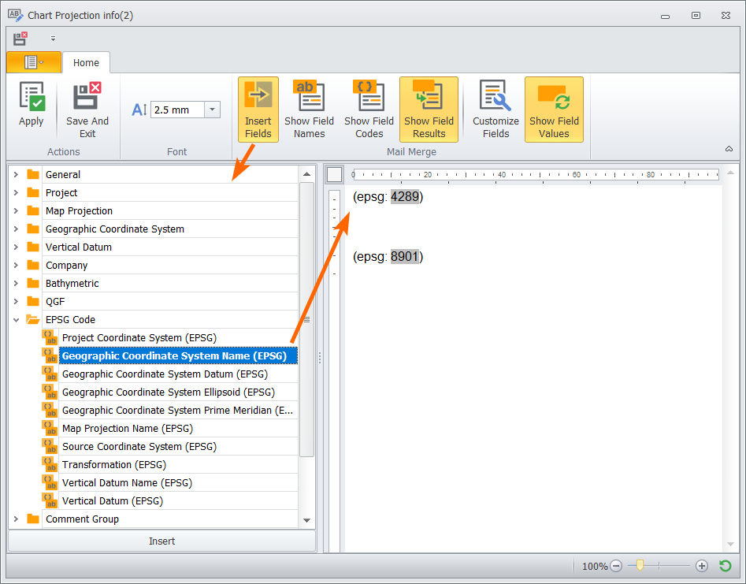
Task: Click the zoom slider handle
Action: [640, 565]
